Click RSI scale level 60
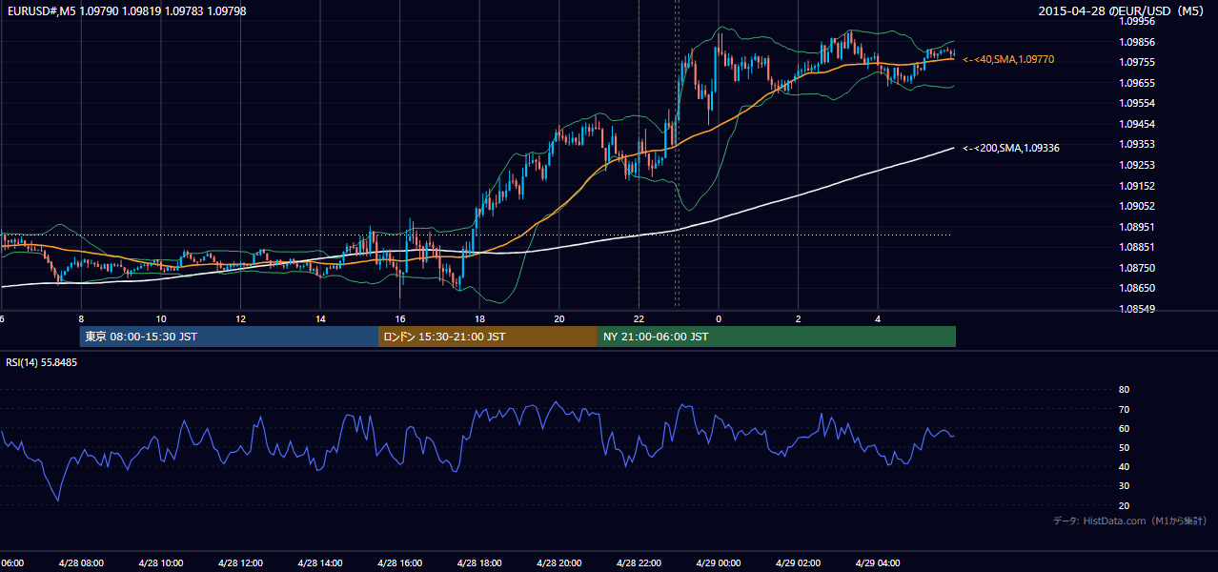This screenshot has height=572, width=1218. 1124,428
